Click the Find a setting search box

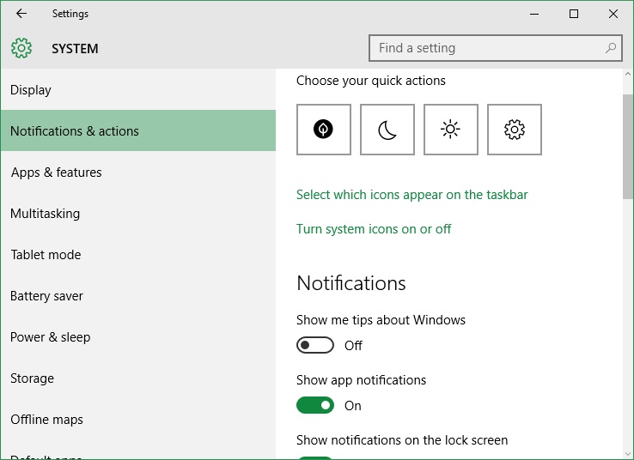coord(496,48)
